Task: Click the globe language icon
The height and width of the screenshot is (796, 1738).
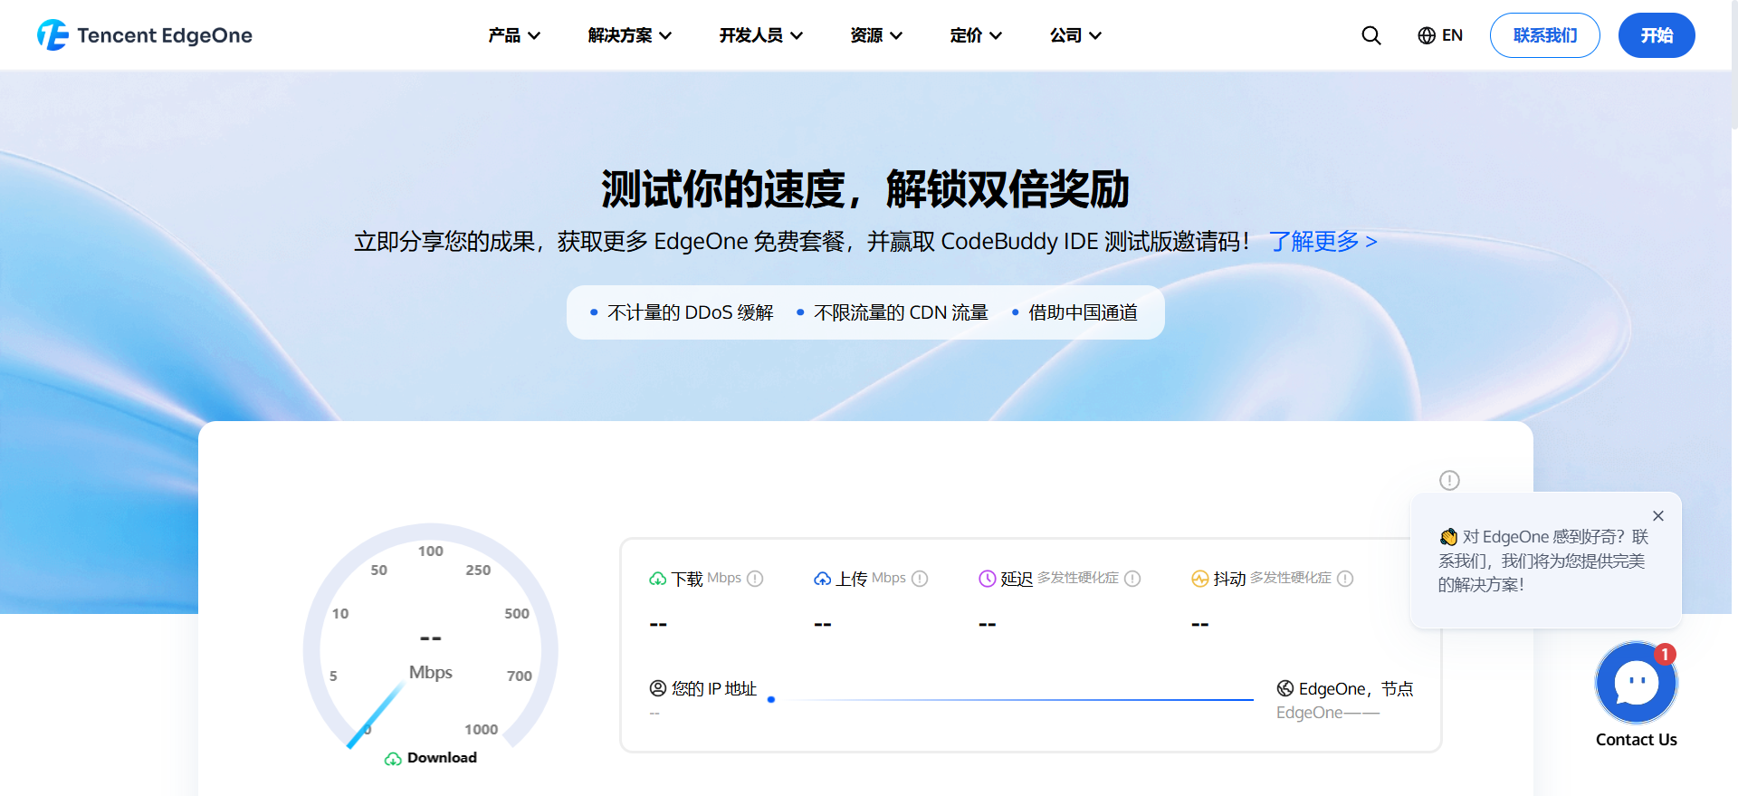Action: (1427, 35)
